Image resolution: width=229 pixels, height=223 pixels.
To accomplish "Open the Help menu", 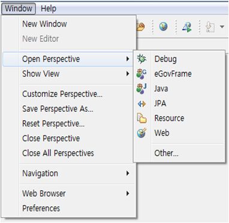I will pyautogui.click(x=49, y=8).
